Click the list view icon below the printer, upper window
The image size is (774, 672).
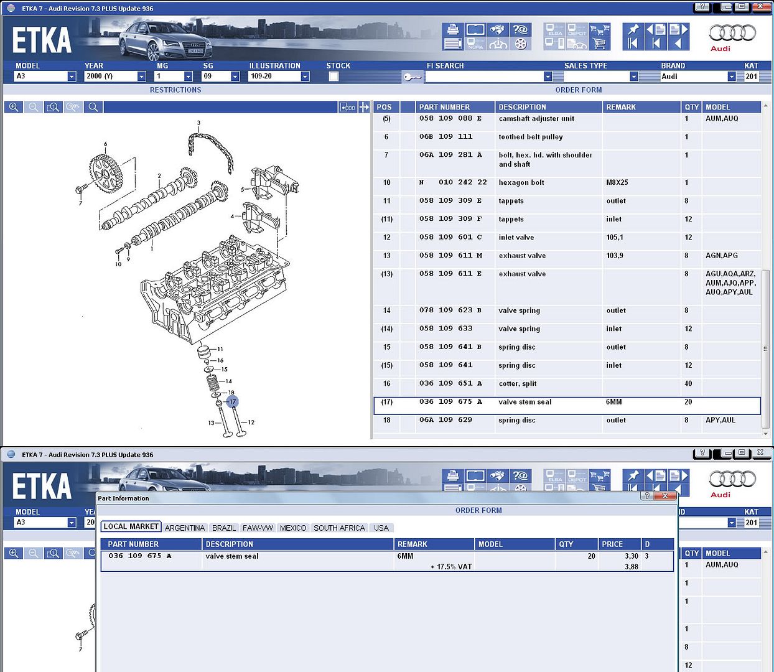[x=453, y=44]
